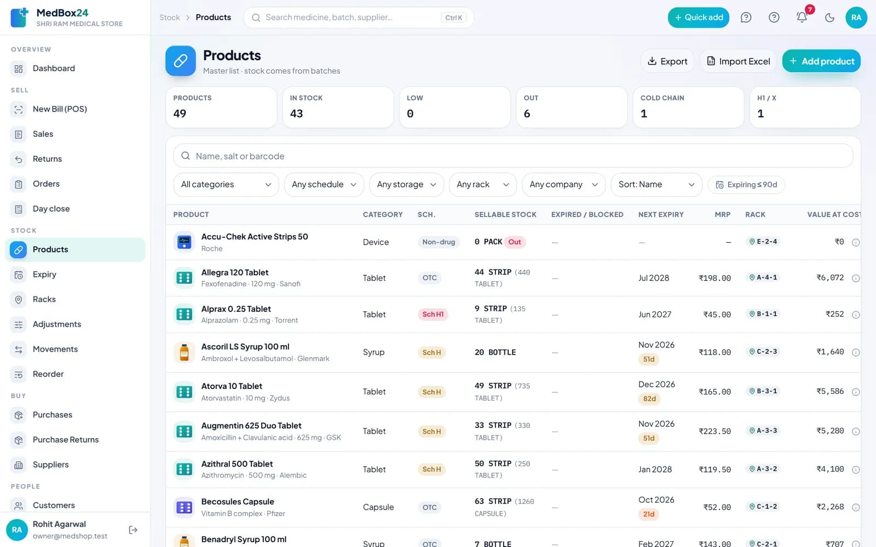Click the global search medicine field
This screenshot has height=547, width=876.
pyautogui.click(x=359, y=18)
